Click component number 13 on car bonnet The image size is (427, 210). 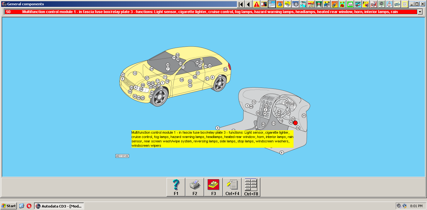[x=135, y=73]
